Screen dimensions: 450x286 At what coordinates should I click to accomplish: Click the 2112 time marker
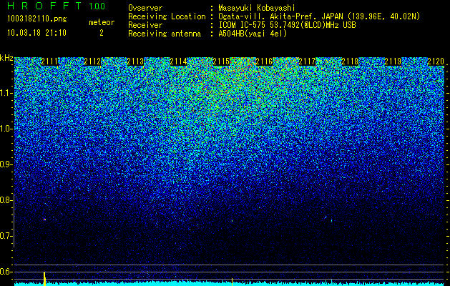(x=92, y=61)
